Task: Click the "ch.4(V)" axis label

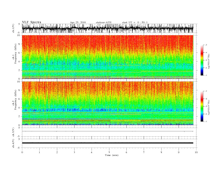Action: (x=13, y=144)
